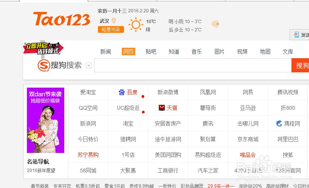This screenshot has width=309, height=188.
Task: Select the 文库 search tab
Action: click(288, 52)
